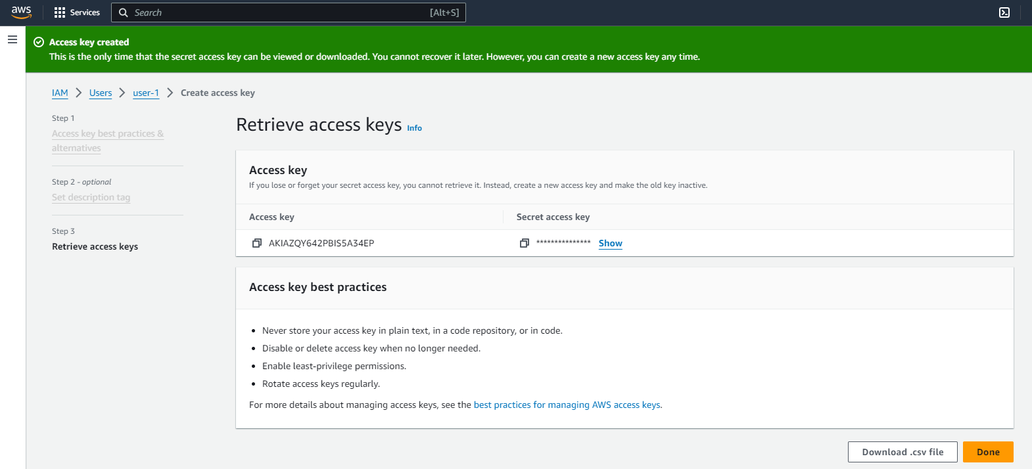This screenshot has width=1032, height=469.
Task: Open the Info link beside the heading
Action: [414, 128]
